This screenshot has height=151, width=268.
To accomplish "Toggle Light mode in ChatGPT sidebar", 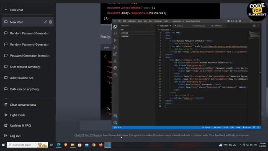I will [18, 115].
